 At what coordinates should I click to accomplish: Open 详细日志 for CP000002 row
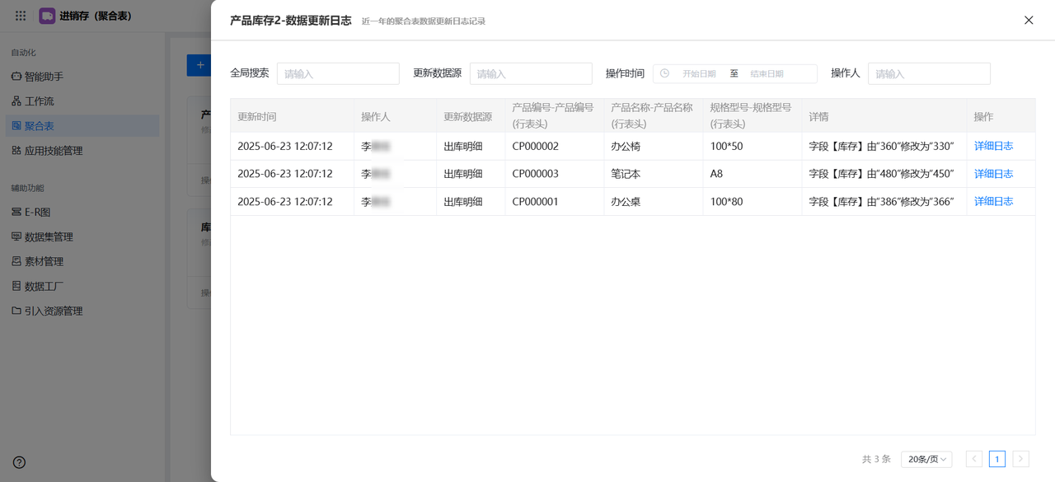coord(993,146)
